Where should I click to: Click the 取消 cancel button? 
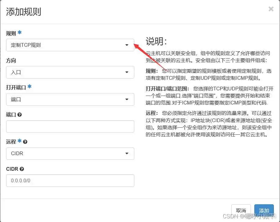tap(241, 211)
